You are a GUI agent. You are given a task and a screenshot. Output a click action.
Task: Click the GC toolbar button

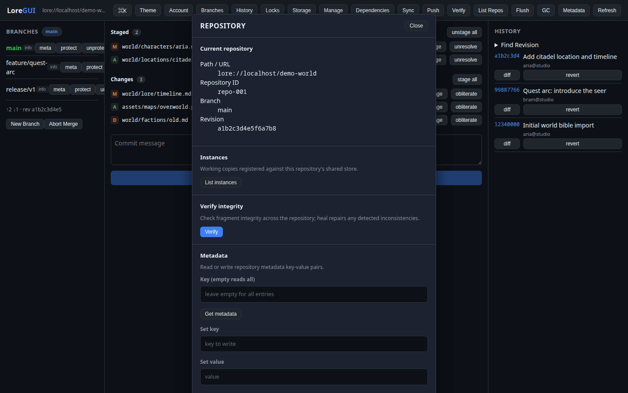546,10
